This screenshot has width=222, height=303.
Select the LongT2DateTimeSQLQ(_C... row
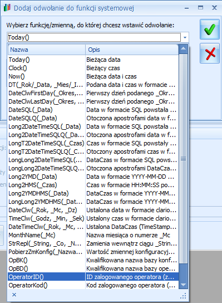93,151
